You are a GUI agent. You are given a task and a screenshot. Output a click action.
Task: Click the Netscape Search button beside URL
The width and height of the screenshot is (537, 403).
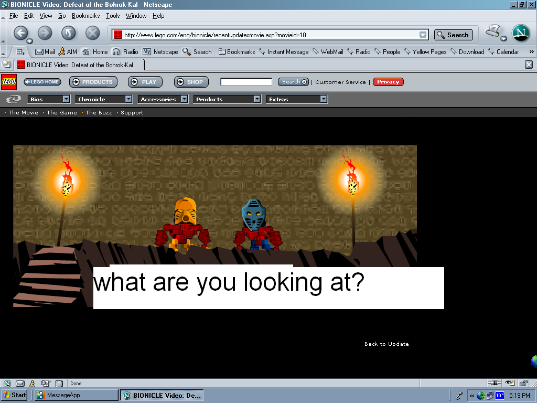[454, 35]
